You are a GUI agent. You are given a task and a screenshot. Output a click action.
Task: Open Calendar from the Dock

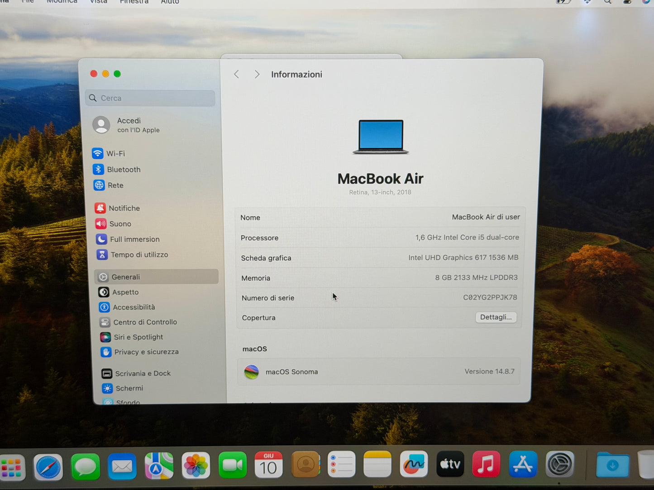(268, 464)
